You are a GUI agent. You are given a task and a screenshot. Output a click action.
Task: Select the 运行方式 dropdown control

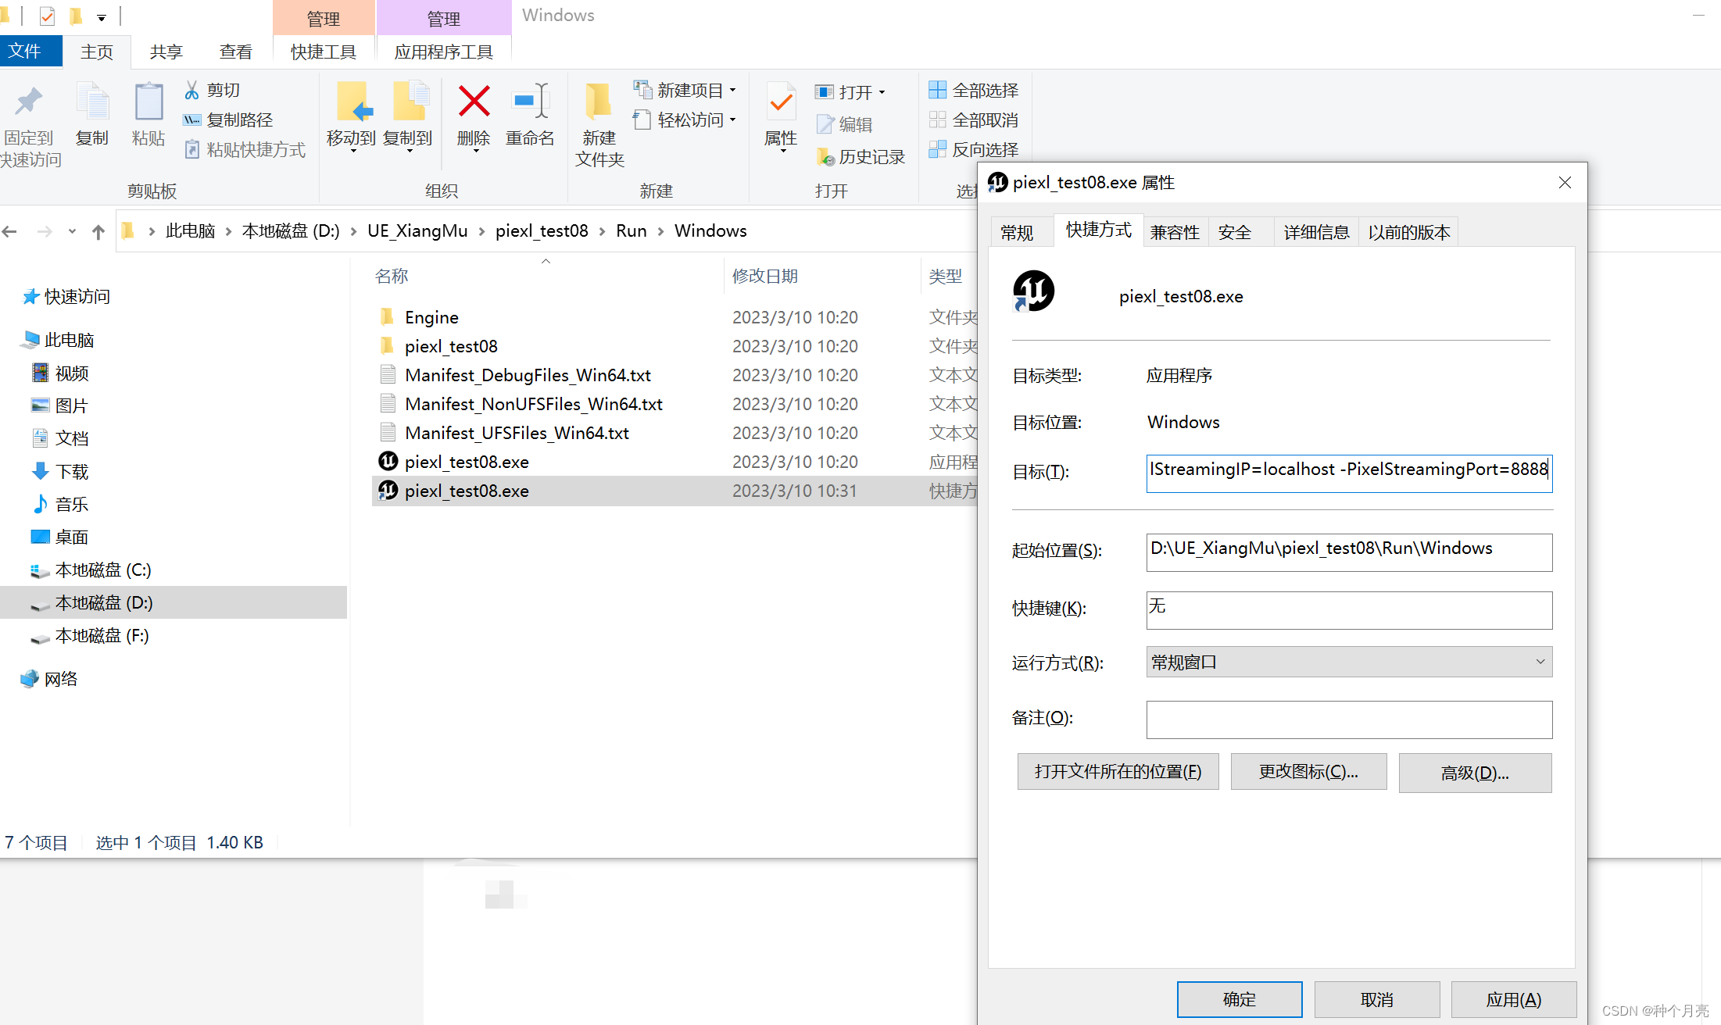1343,662
